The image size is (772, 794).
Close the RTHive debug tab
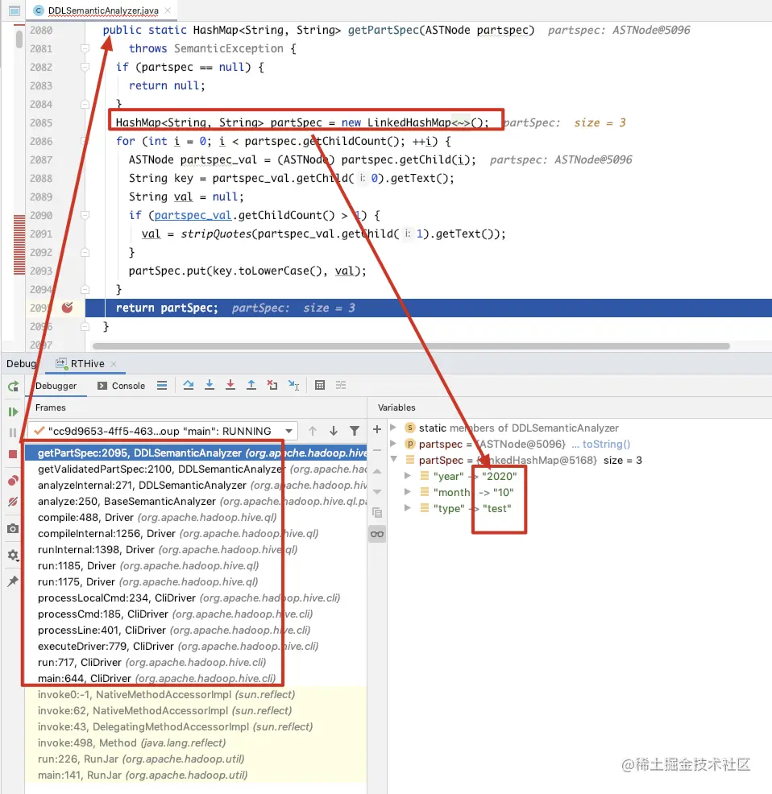point(114,364)
